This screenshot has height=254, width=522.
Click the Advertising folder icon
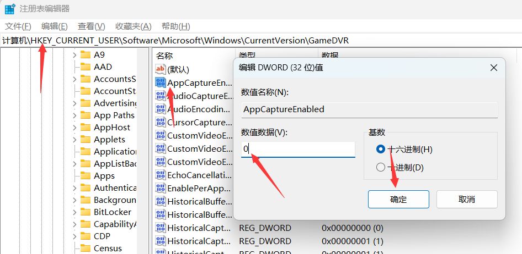(x=86, y=103)
